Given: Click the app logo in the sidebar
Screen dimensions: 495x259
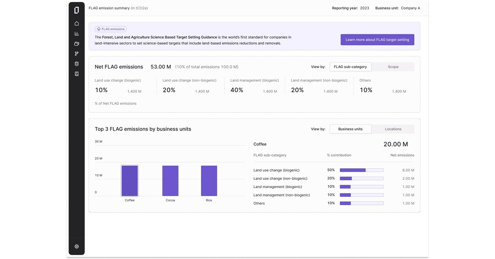Looking at the screenshot, I should [77, 10].
